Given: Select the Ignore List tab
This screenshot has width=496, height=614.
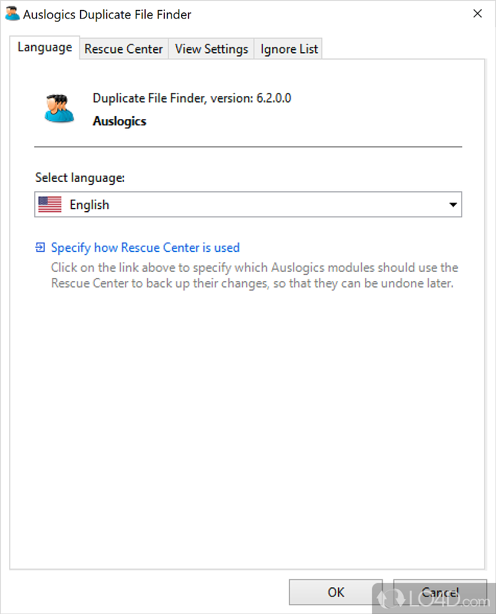Looking at the screenshot, I should point(289,49).
